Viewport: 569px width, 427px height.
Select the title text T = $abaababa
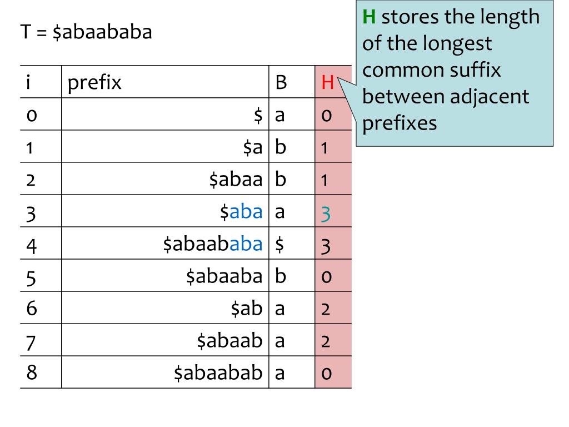tap(86, 32)
